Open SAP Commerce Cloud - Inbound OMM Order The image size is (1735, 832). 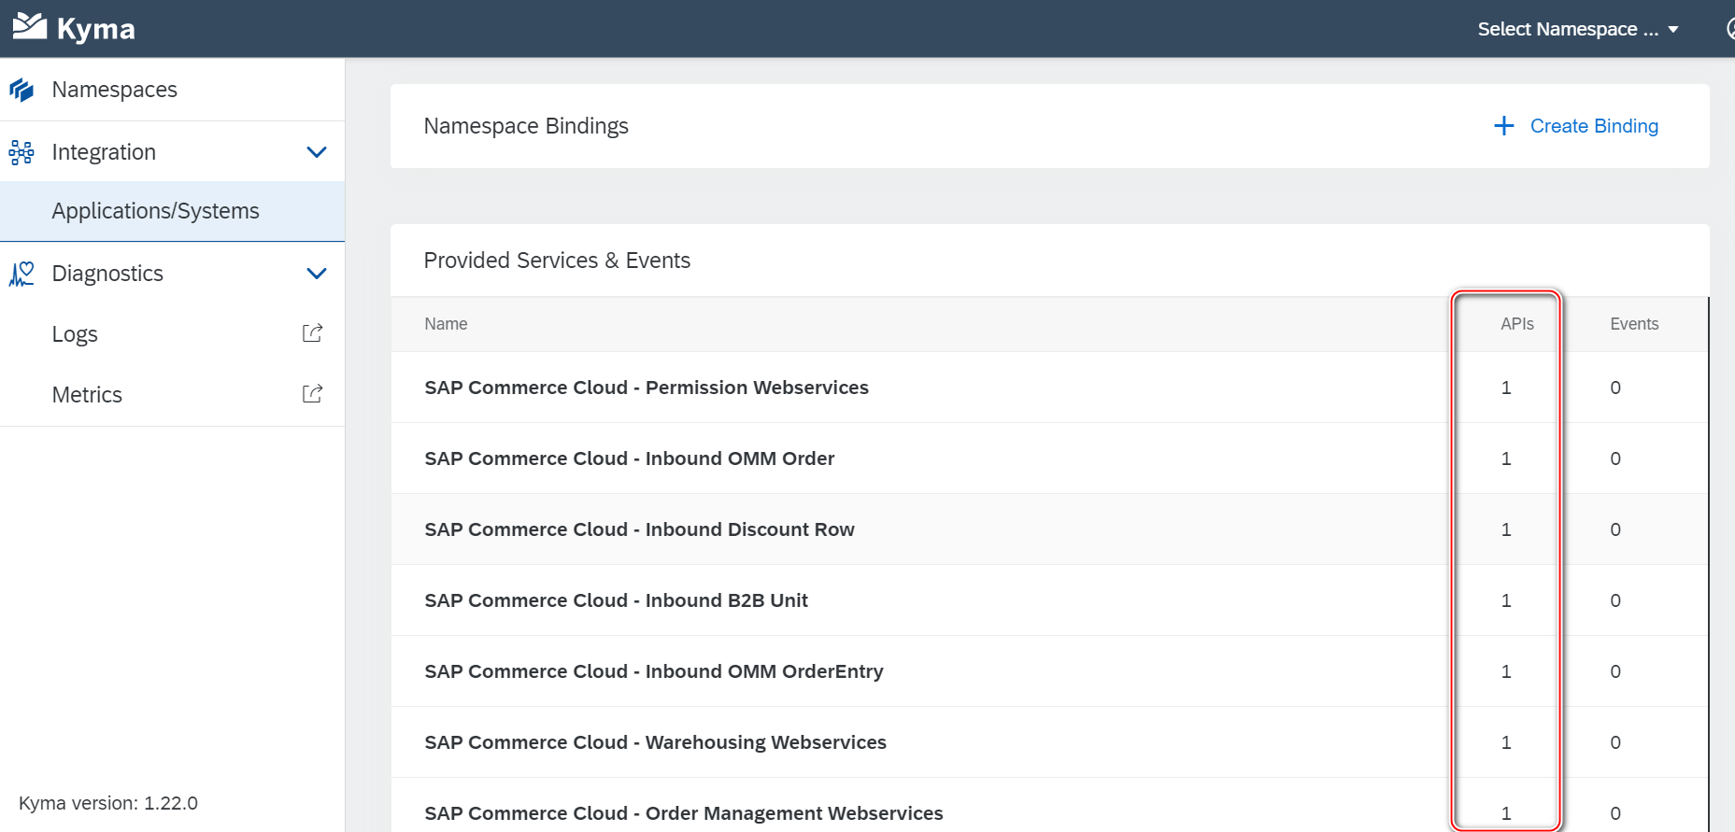click(x=630, y=458)
